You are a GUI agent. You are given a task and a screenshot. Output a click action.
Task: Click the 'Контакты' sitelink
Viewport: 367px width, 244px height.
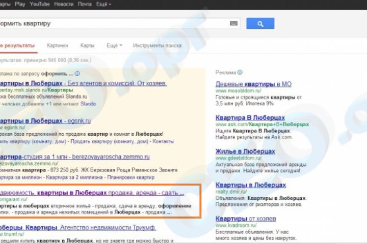coord(163,141)
